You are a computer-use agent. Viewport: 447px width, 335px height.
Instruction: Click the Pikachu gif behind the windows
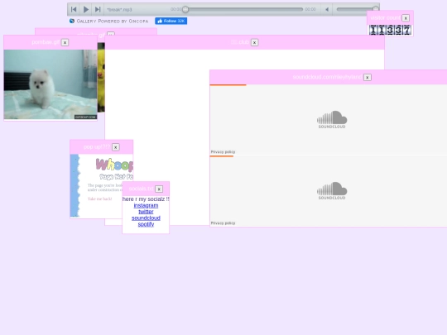pyautogui.click(x=101, y=78)
